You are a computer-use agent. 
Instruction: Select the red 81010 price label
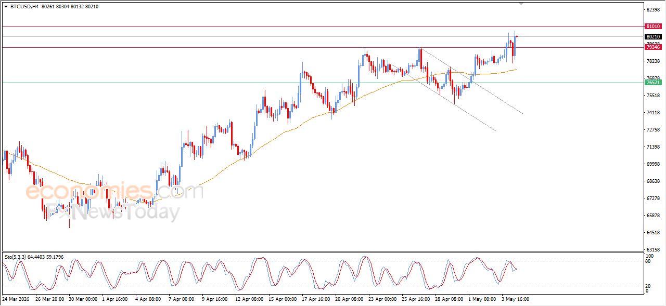(x=652, y=26)
